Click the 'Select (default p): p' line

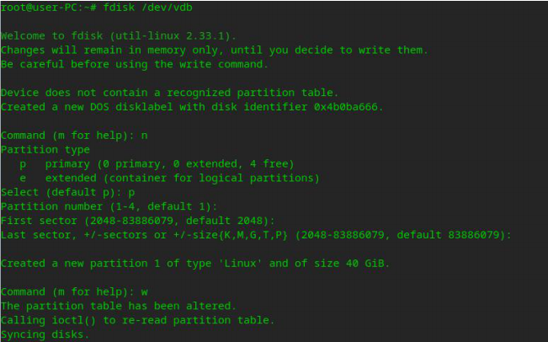(x=68, y=192)
